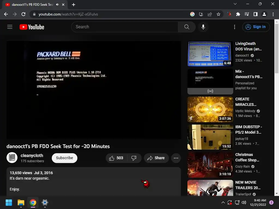Subscribe to cleanycloth channel
Image resolution: width=279 pixels, height=209 pixels.
(x=64, y=158)
